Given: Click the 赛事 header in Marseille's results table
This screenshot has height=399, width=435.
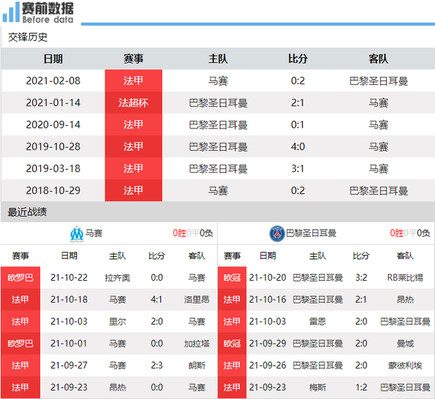Looking at the screenshot, I should point(20,256).
